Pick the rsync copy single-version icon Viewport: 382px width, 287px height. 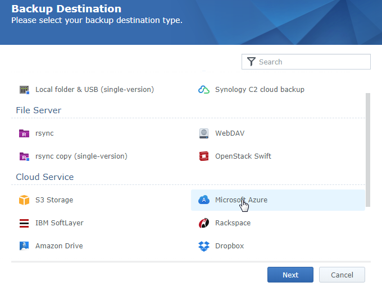coord(24,156)
